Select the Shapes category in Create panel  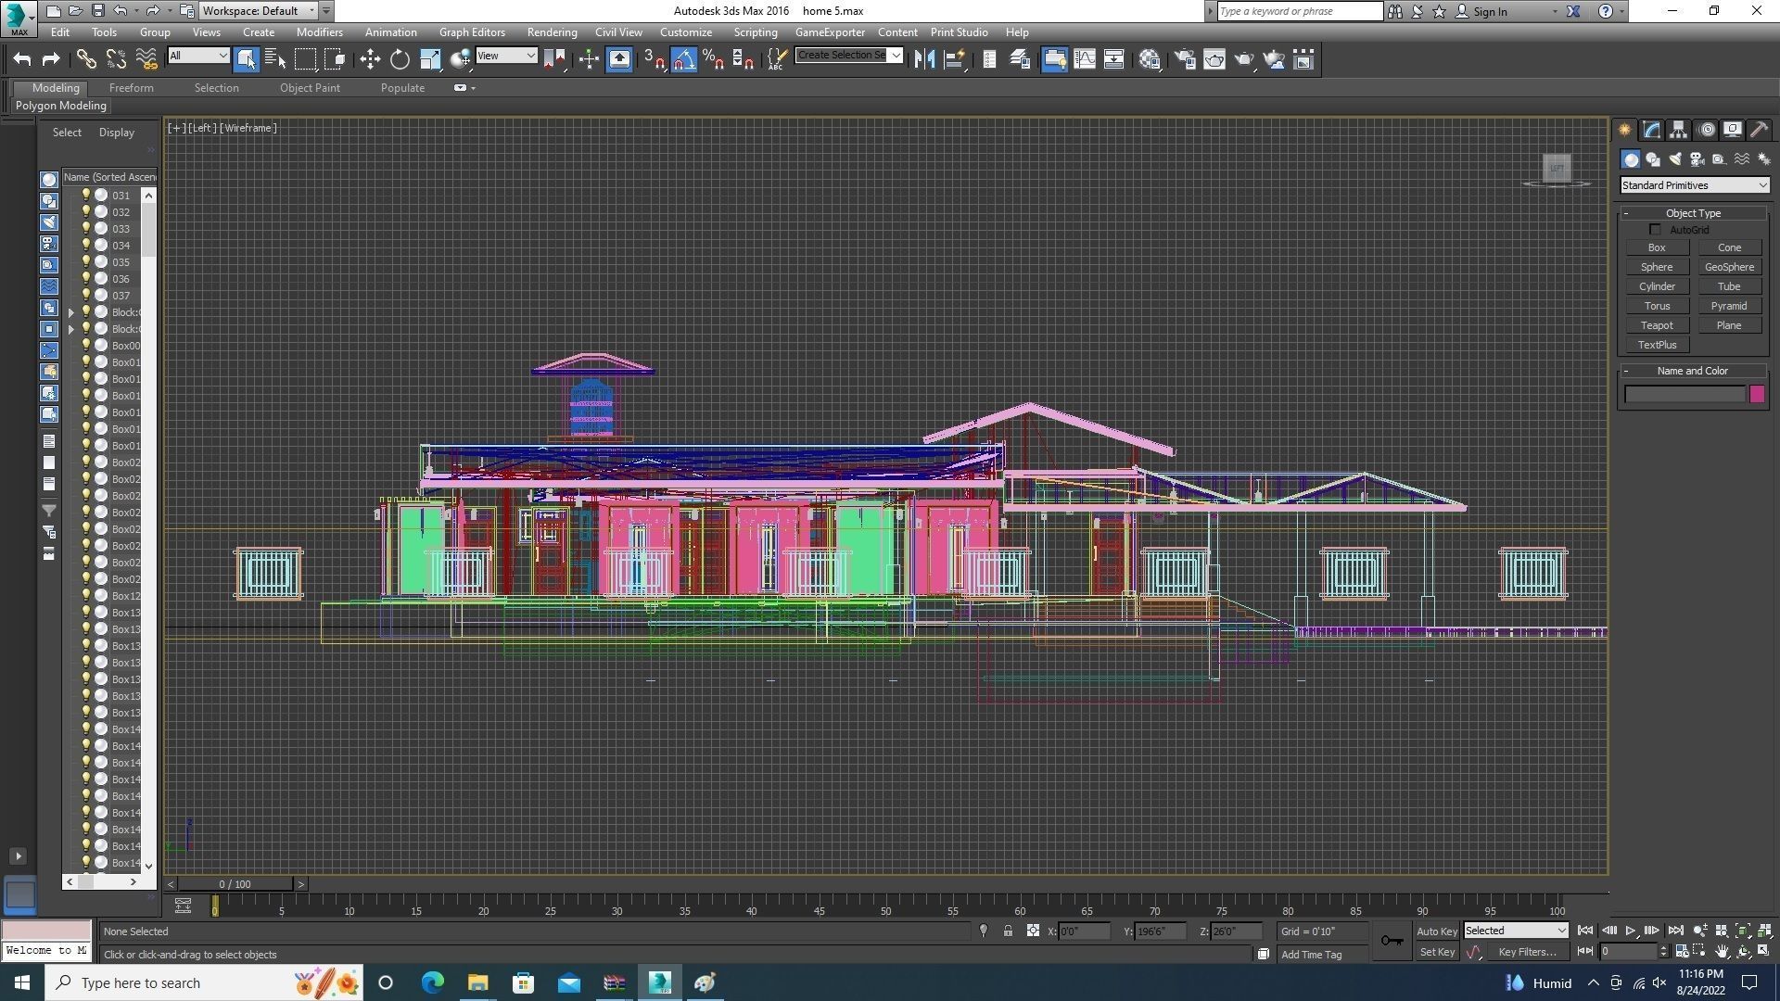click(x=1653, y=159)
